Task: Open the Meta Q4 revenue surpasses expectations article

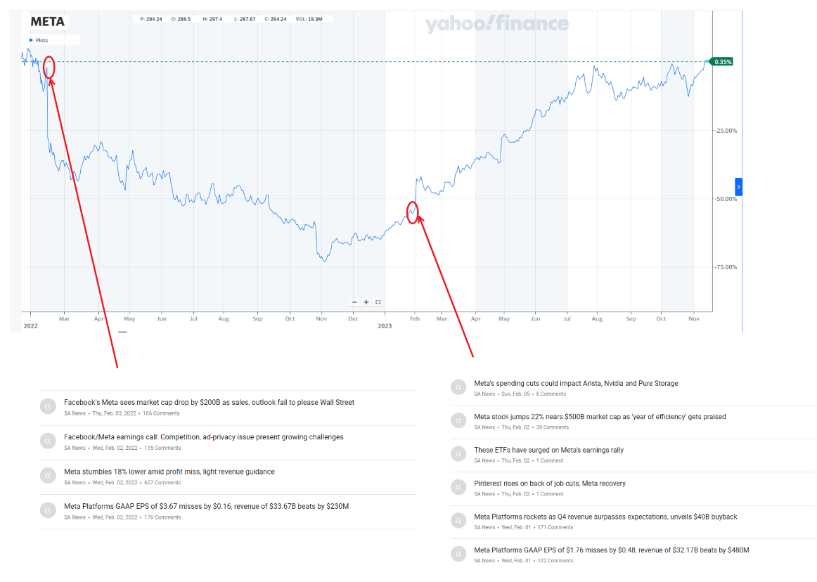Action: [605, 517]
